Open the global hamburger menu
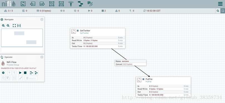Image resolution: width=225 pixels, height=103 pixels. [220, 4]
